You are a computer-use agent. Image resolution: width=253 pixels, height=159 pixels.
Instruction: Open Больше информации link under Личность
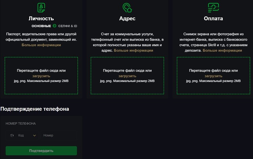(41, 45)
